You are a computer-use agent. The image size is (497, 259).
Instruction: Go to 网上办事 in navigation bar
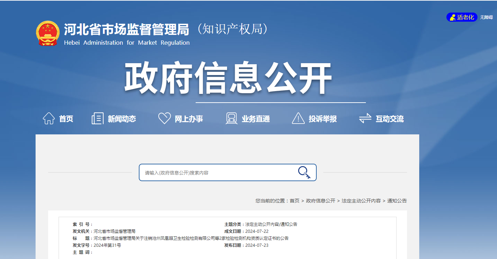point(189,119)
